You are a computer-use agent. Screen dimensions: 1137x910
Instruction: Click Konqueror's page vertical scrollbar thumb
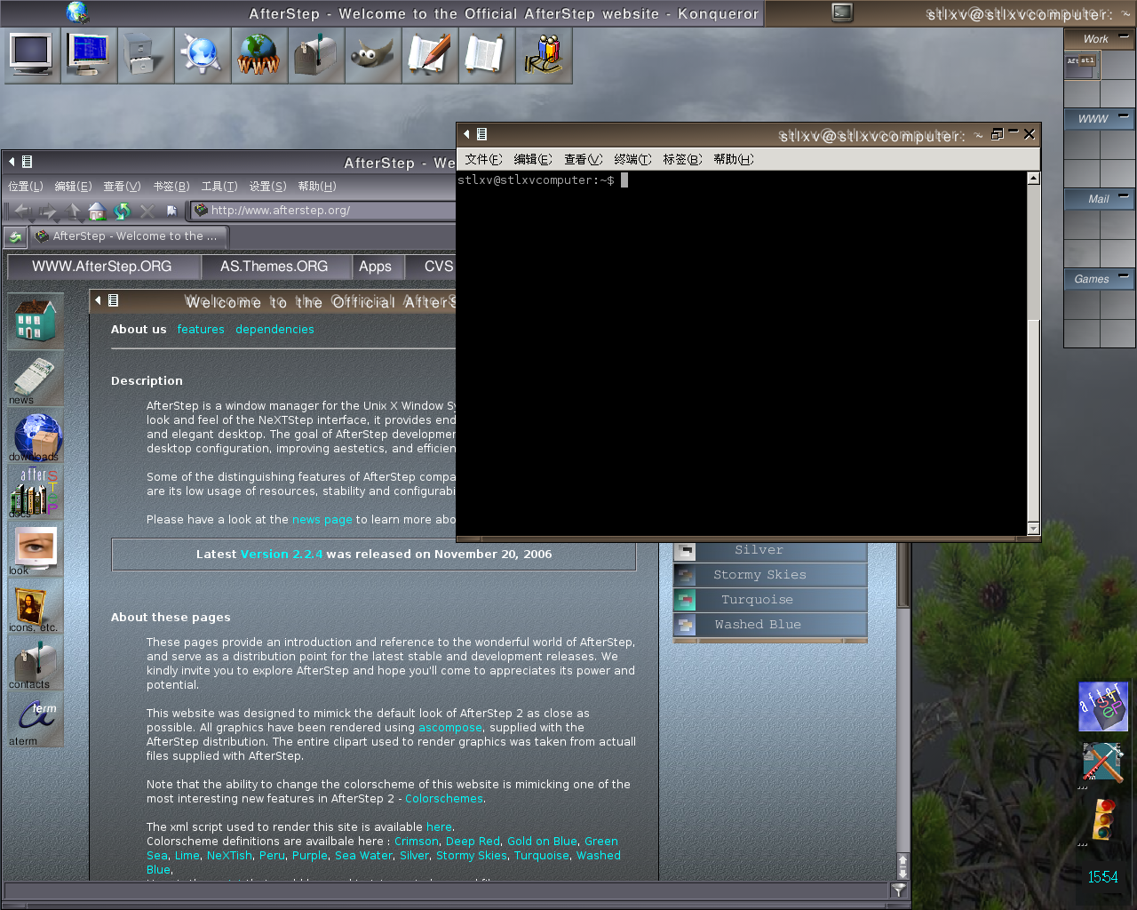(903, 576)
